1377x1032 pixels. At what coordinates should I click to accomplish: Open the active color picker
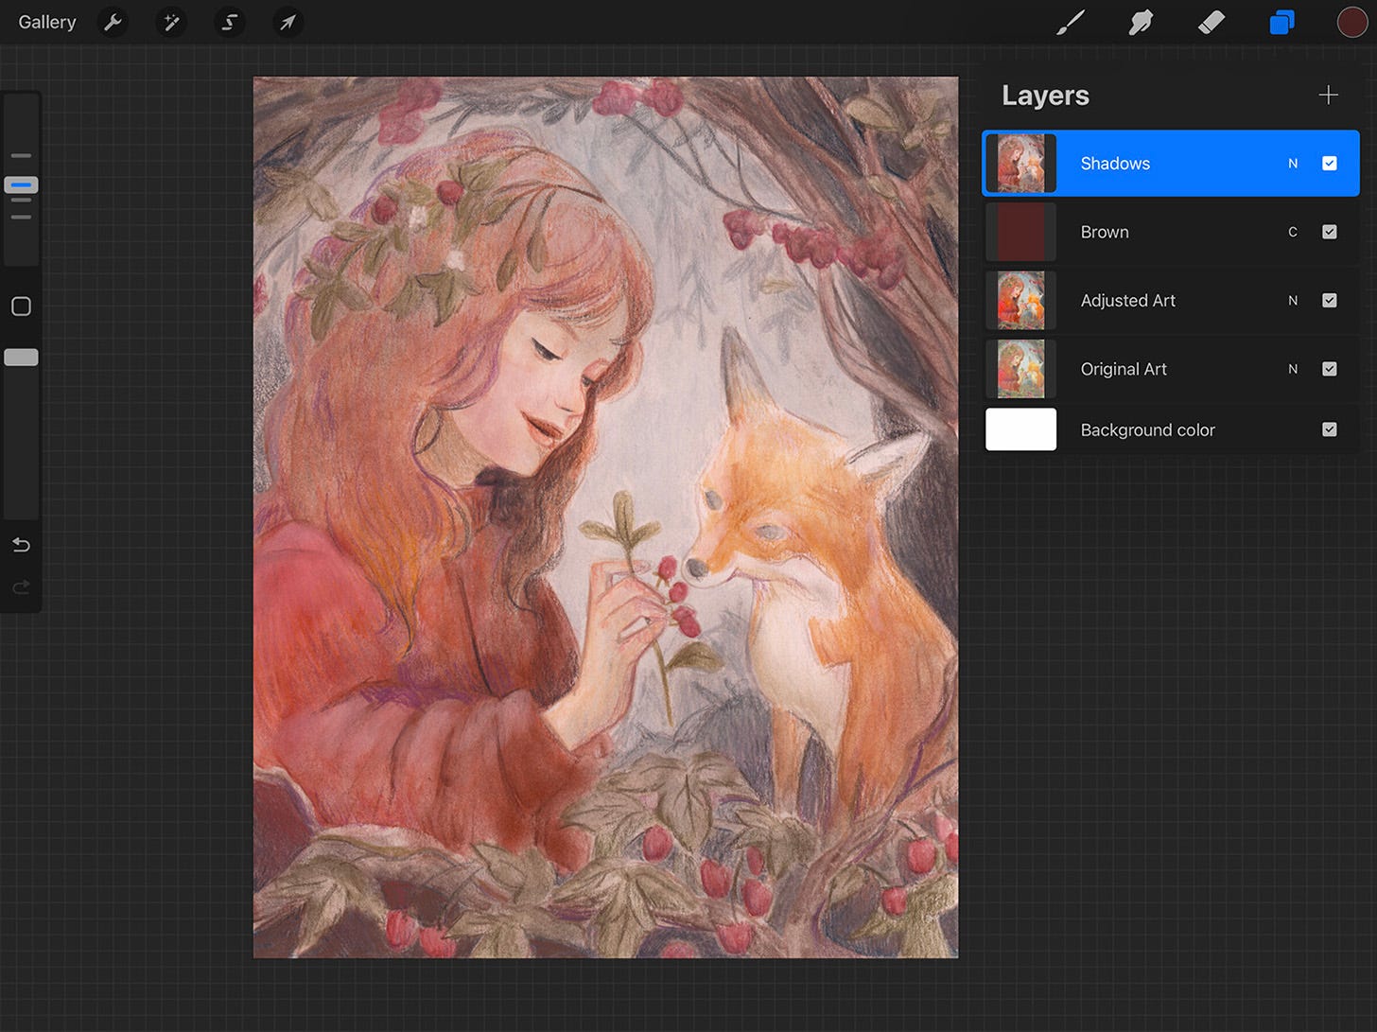[1352, 22]
